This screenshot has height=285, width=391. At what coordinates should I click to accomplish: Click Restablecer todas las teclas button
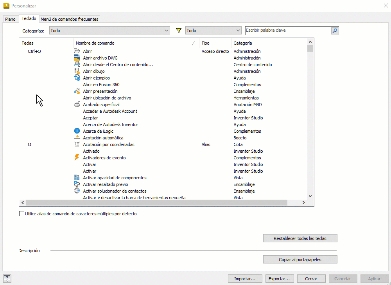pyautogui.click(x=300, y=238)
